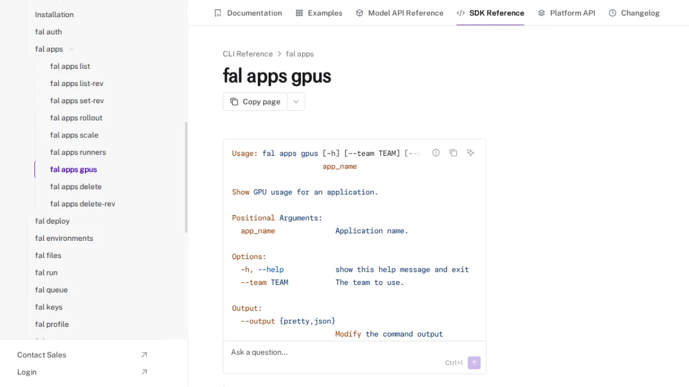Image resolution: width=689 pixels, height=387 pixels.
Task: Open the Changelog tab
Action: coord(634,13)
